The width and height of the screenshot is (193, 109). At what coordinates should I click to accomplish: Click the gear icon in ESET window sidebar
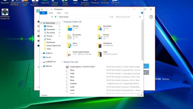tap(38, 41)
